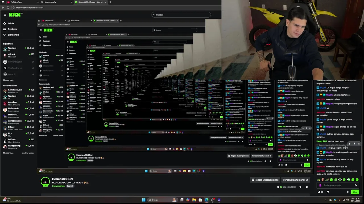Open MERNUEL channel in the outermost sidebar
The height and width of the screenshot is (204, 364).
tap(18, 116)
